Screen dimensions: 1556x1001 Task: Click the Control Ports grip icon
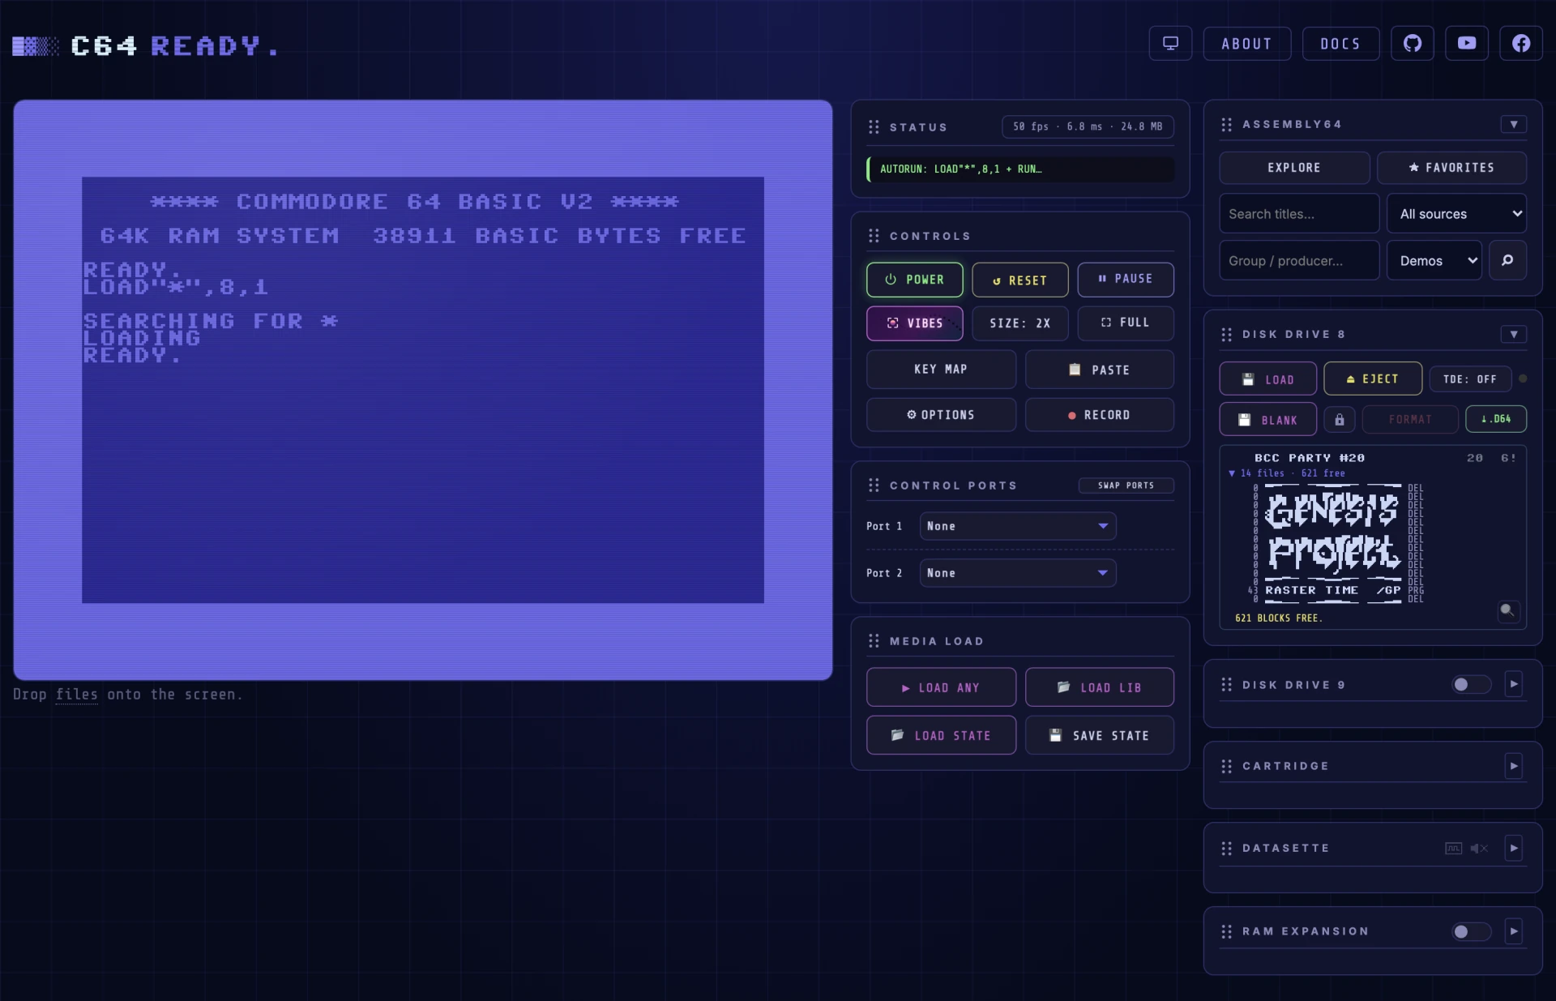(x=874, y=486)
